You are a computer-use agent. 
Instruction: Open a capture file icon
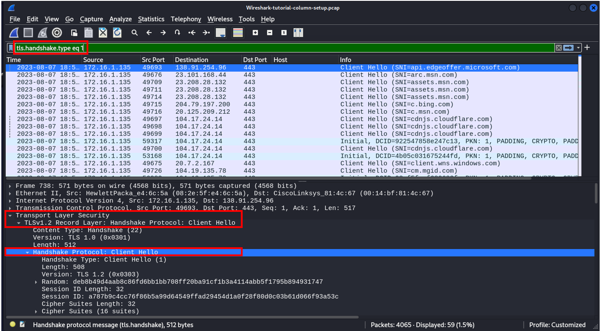(74, 33)
